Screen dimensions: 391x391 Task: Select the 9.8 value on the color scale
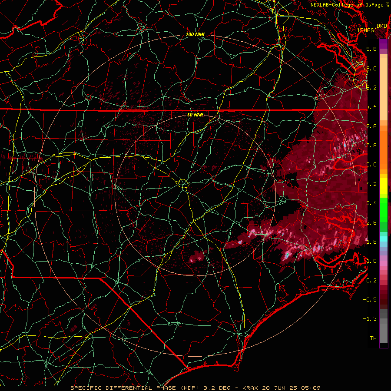pos(371,49)
